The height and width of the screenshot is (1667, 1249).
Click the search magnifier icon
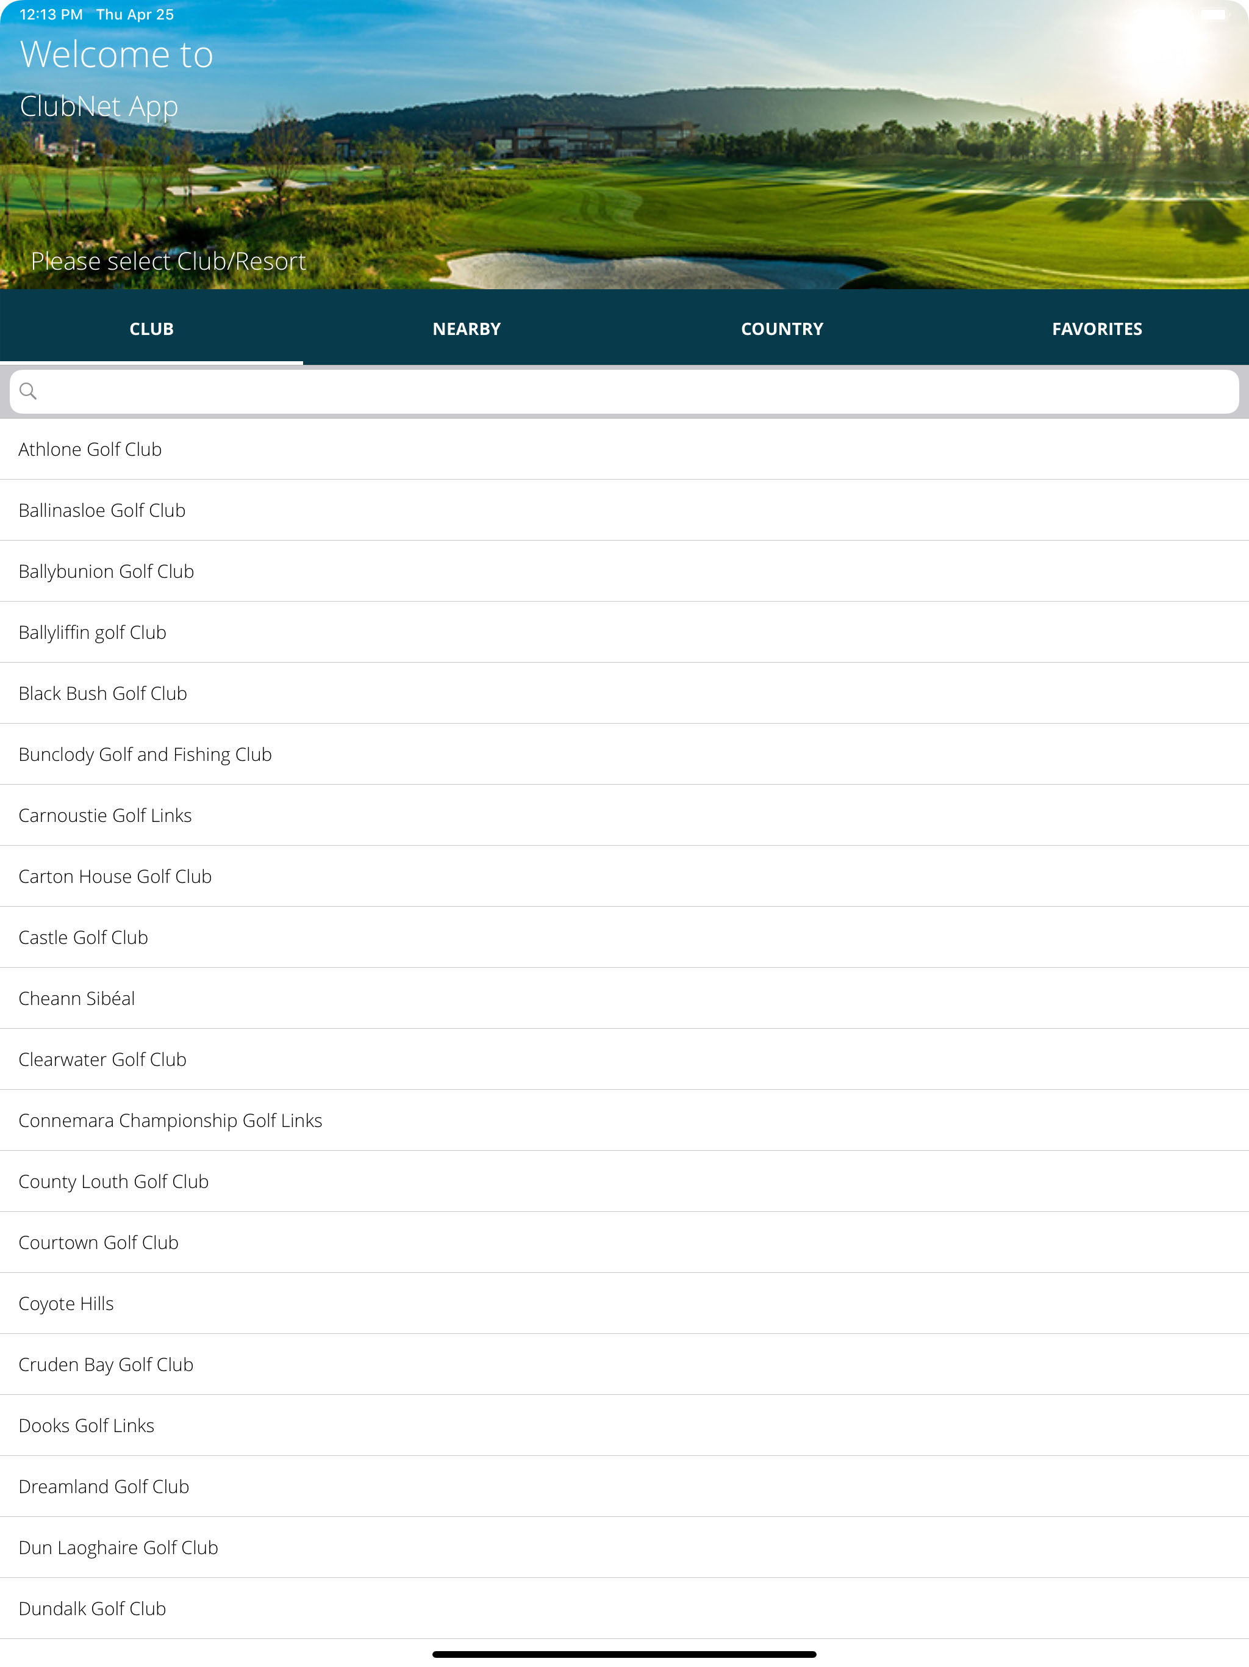pyautogui.click(x=28, y=391)
